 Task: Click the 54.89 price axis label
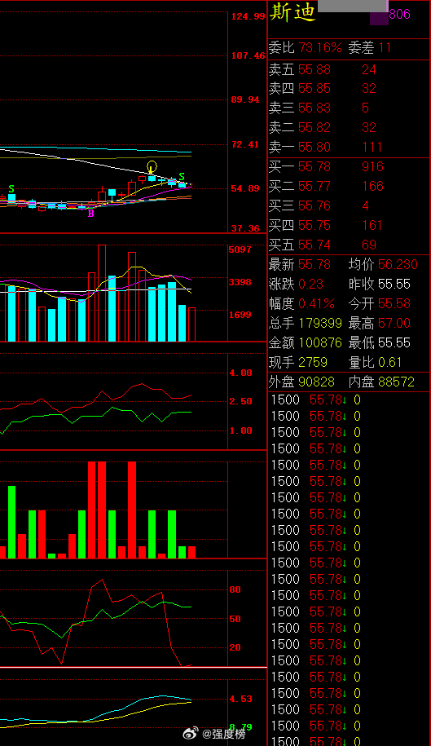point(246,188)
